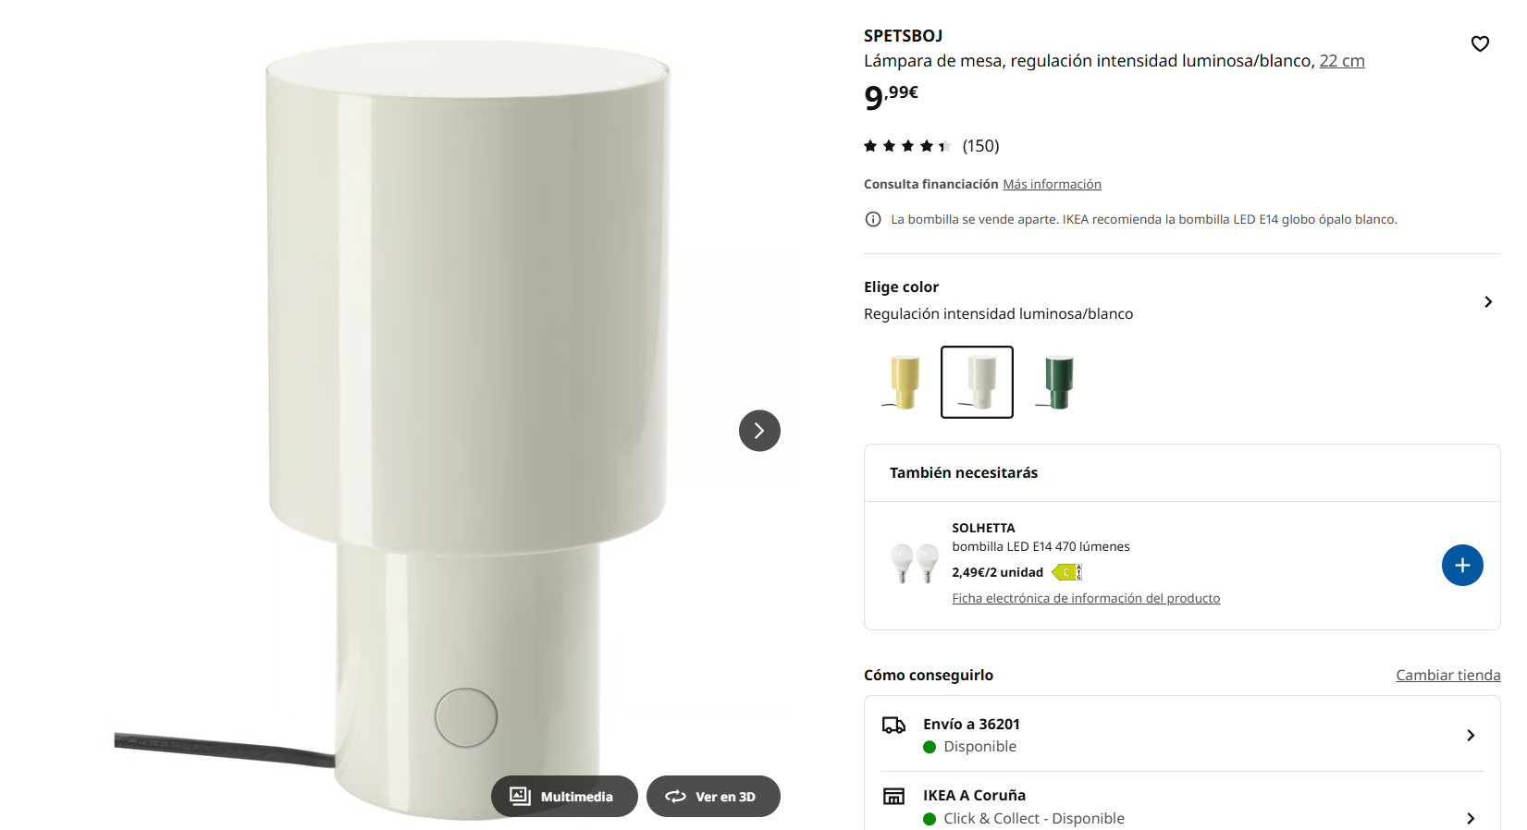Open star rating reviews (150)
Viewport: 1527px width, 830px height.
coord(931,146)
